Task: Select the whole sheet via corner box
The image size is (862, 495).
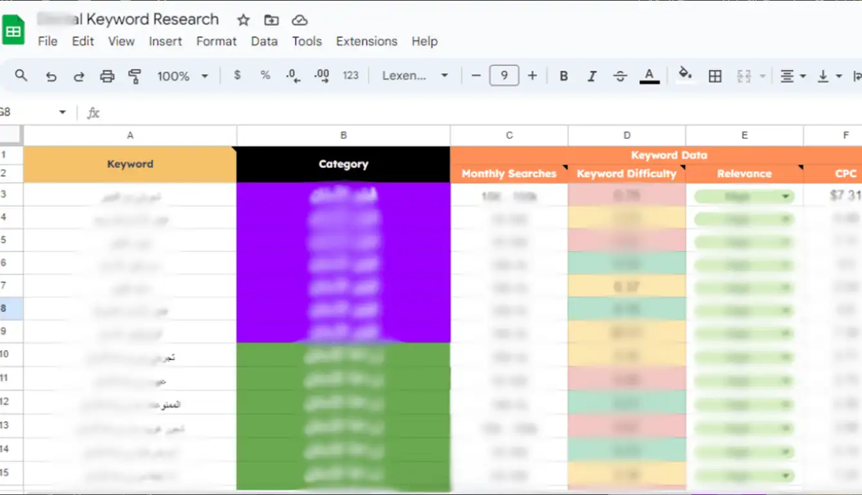Action: [x=12, y=135]
